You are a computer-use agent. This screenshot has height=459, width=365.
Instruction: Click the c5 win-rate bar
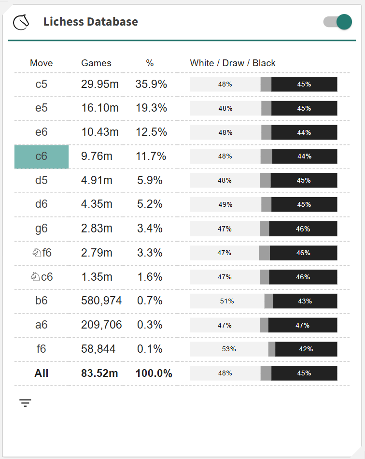263,84
